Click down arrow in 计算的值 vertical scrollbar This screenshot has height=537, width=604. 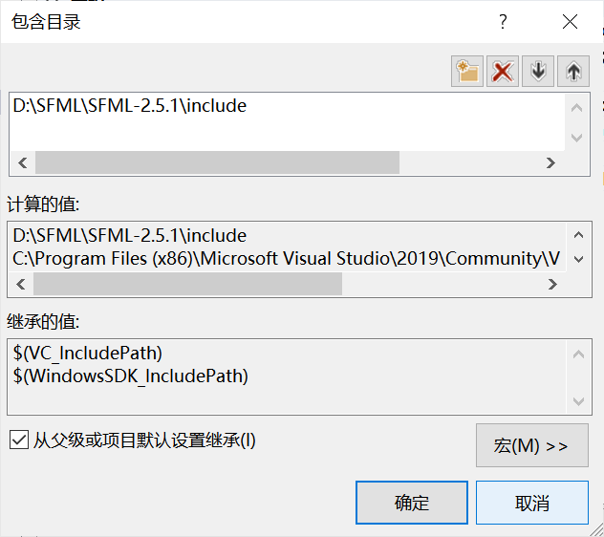click(x=578, y=259)
